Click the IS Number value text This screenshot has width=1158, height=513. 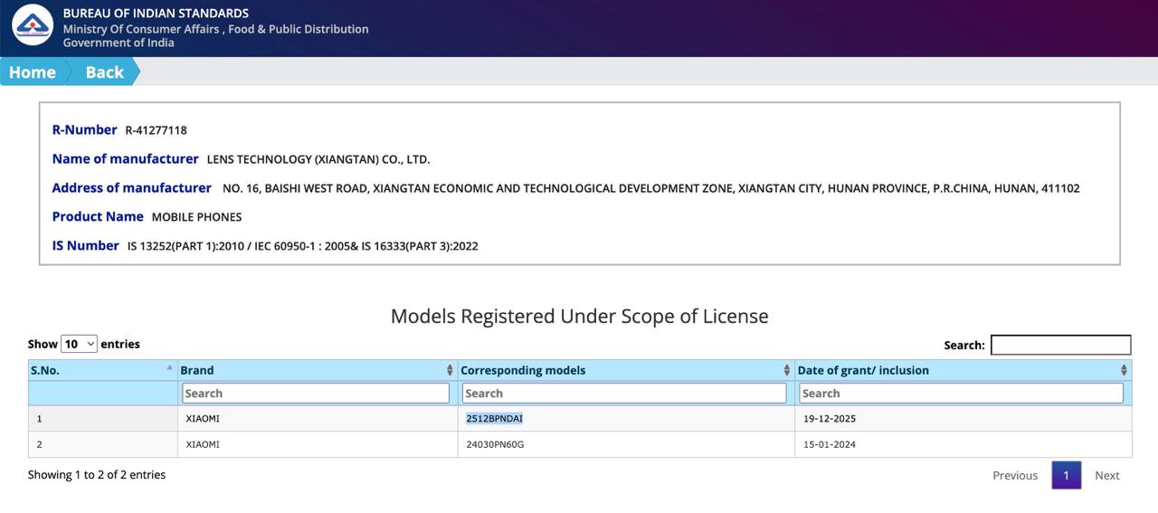pos(303,246)
